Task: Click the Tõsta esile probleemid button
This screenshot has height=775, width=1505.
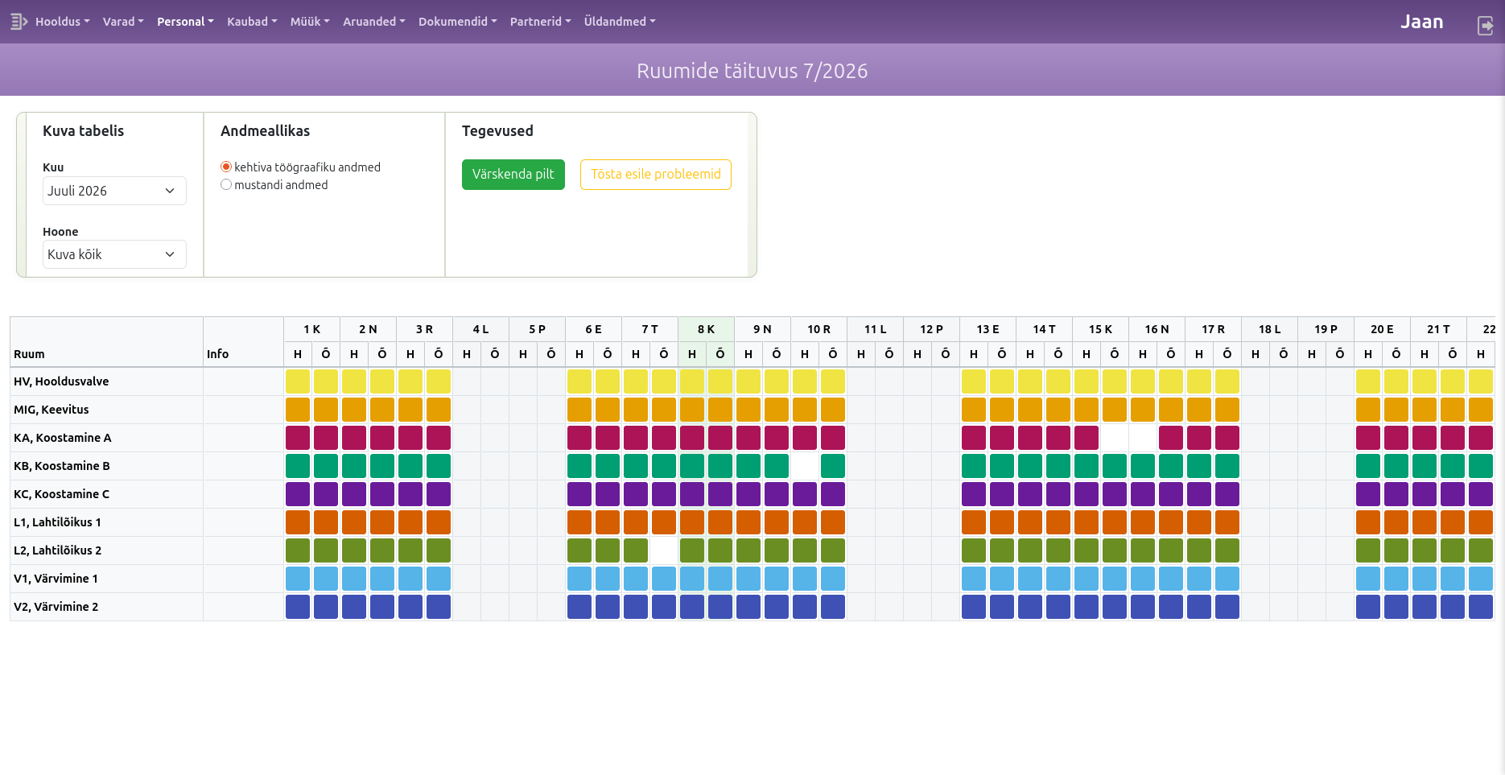Action: pyautogui.click(x=656, y=175)
